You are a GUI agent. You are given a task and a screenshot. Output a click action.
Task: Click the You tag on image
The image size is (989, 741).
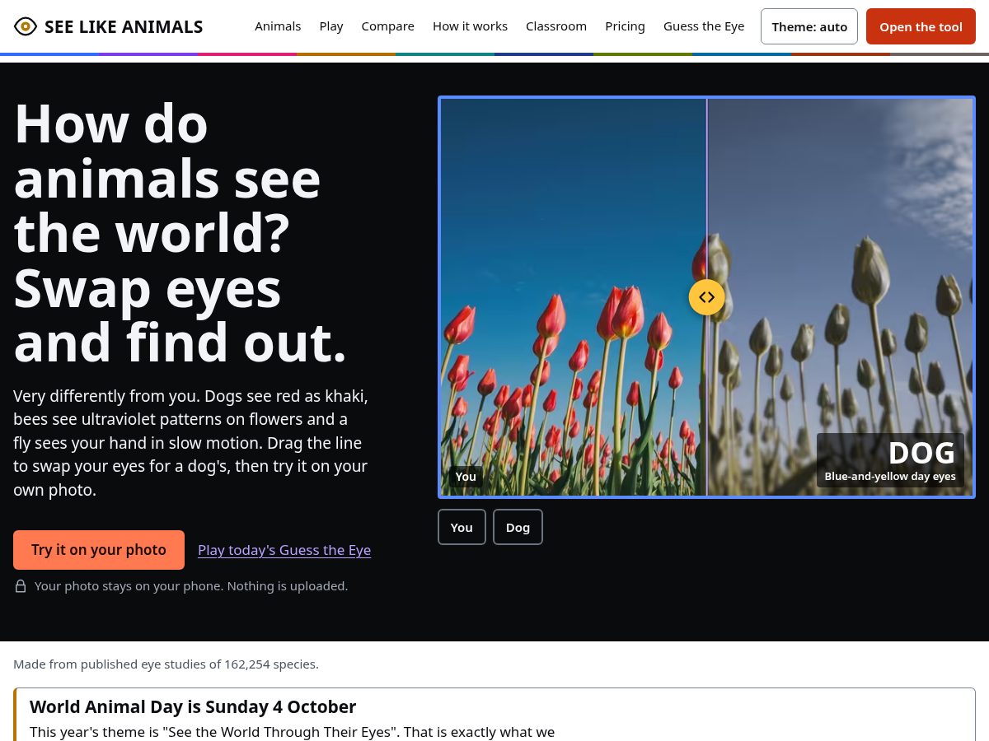click(466, 477)
